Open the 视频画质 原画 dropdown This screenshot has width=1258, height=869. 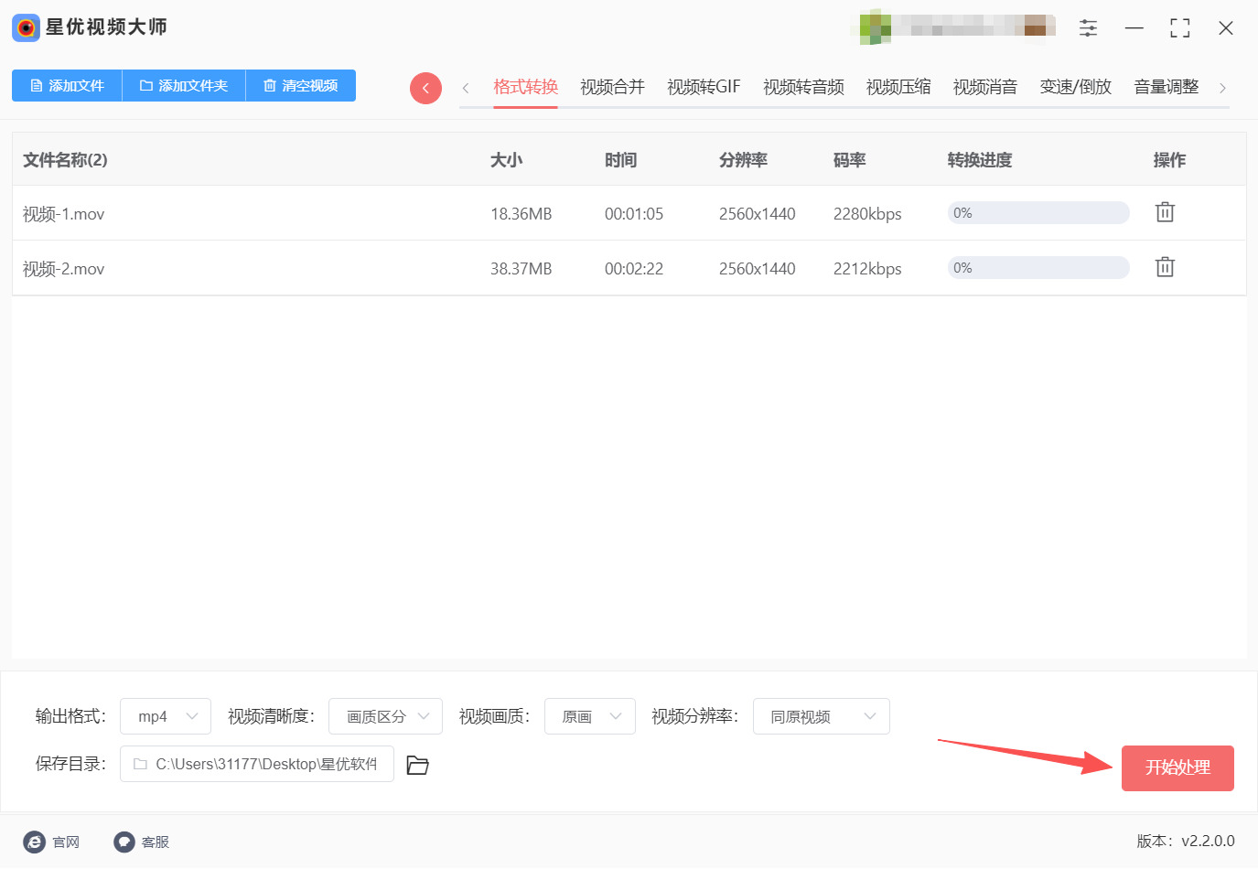click(x=590, y=716)
